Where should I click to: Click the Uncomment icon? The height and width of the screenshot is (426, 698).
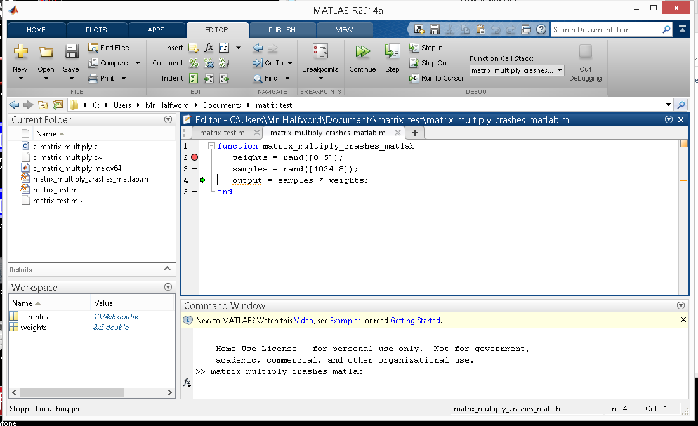click(209, 63)
